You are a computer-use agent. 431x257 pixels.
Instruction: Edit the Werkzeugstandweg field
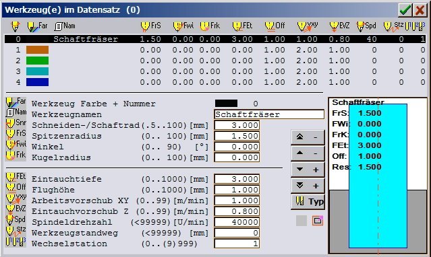pos(237,233)
